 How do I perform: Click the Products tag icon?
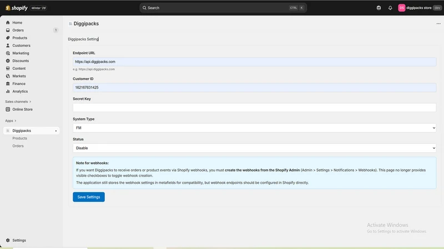(x=8, y=38)
